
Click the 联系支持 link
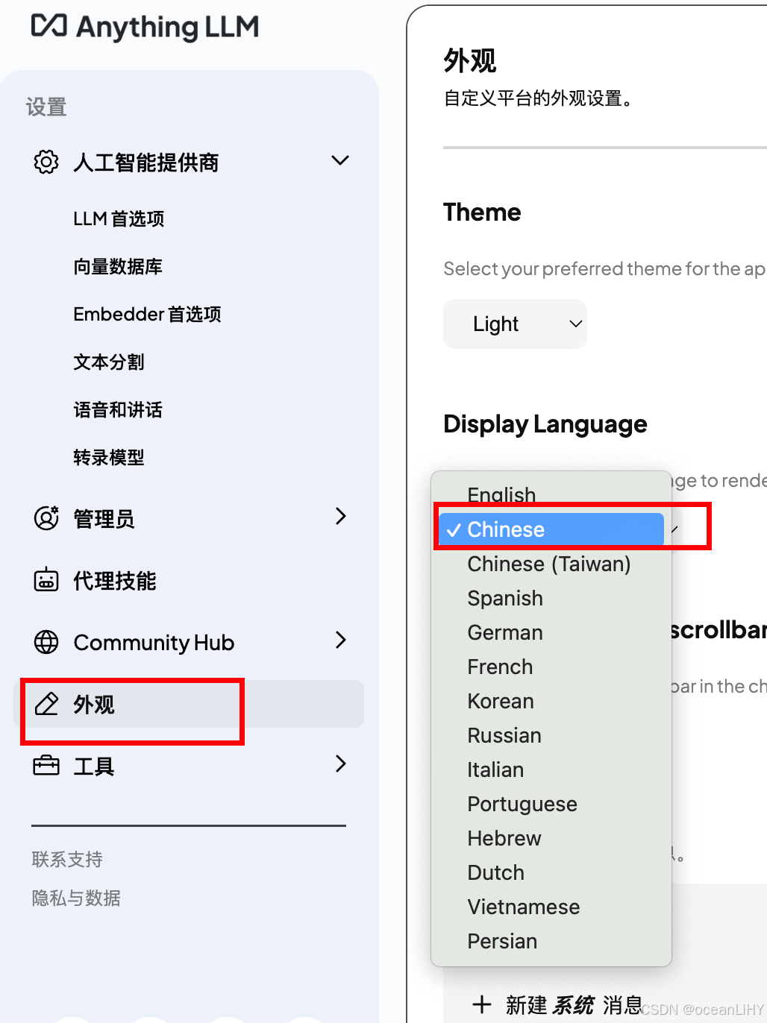66,859
